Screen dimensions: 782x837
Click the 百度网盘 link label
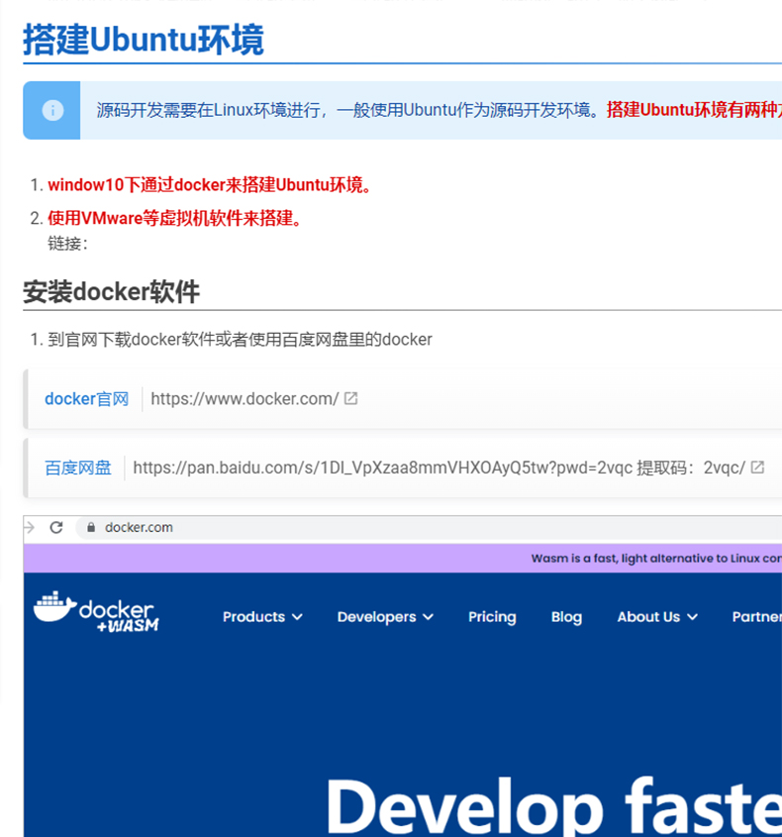78,468
